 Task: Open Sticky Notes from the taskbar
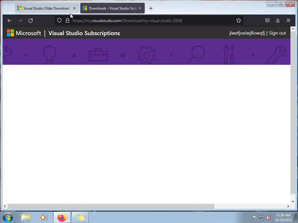click(x=80, y=217)
